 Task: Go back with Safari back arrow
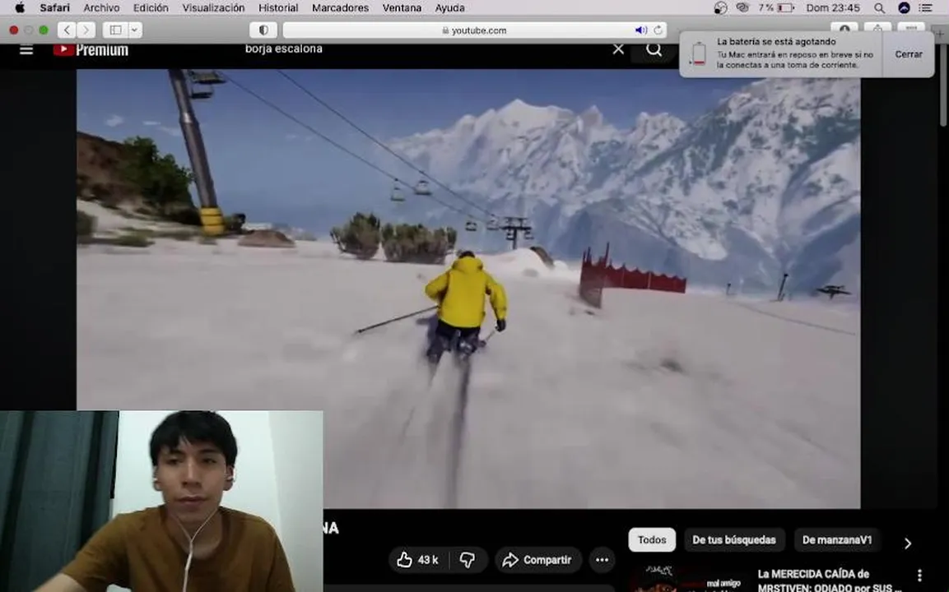[x=67, y=30]
